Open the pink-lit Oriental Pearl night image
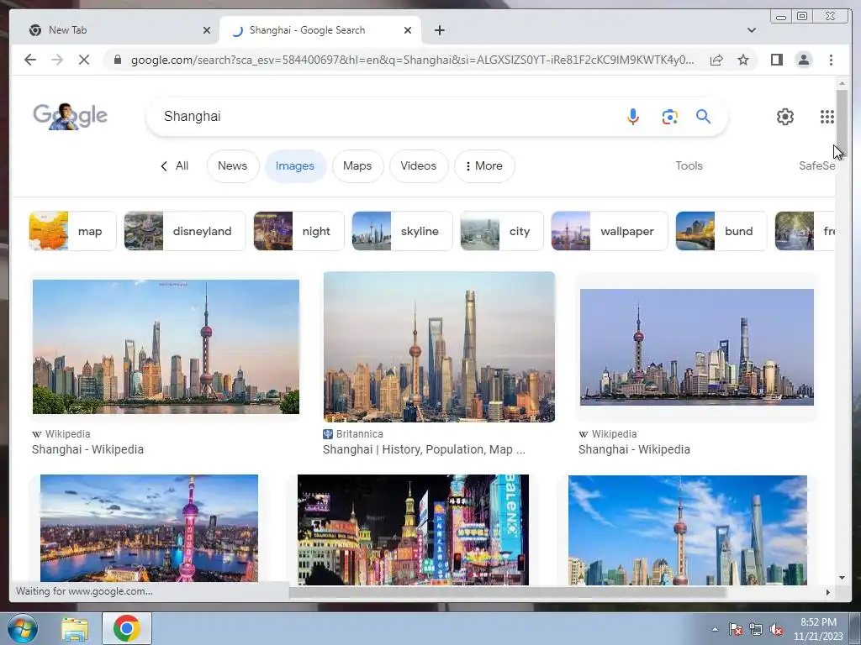 [x=149, y=527]
